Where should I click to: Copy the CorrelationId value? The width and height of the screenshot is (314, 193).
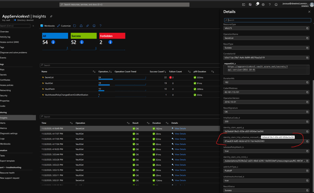coord(308,57)
